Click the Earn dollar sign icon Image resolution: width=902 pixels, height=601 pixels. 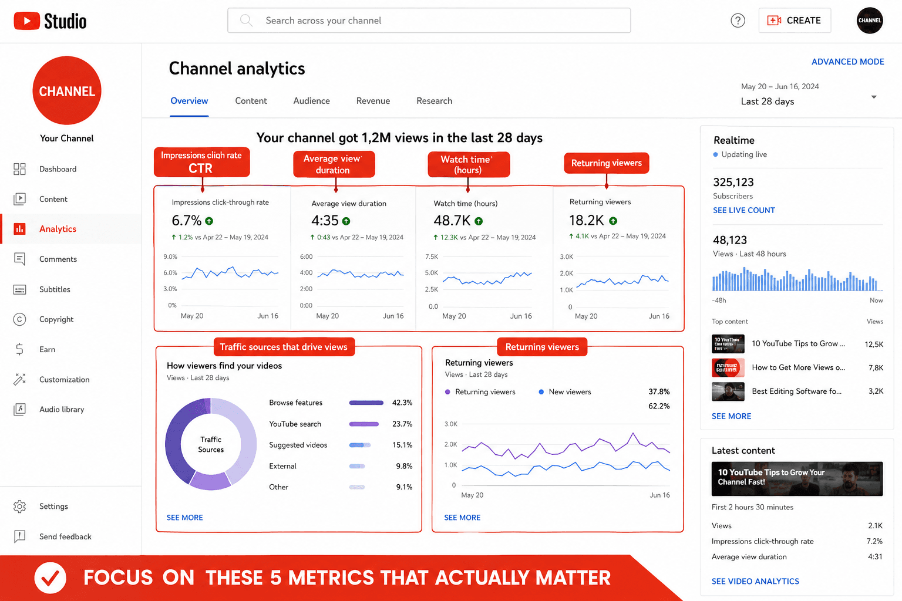tap(19, 349)
